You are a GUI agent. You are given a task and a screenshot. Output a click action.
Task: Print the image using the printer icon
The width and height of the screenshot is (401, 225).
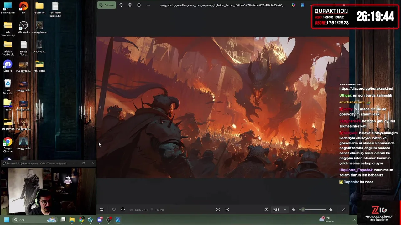139,5
